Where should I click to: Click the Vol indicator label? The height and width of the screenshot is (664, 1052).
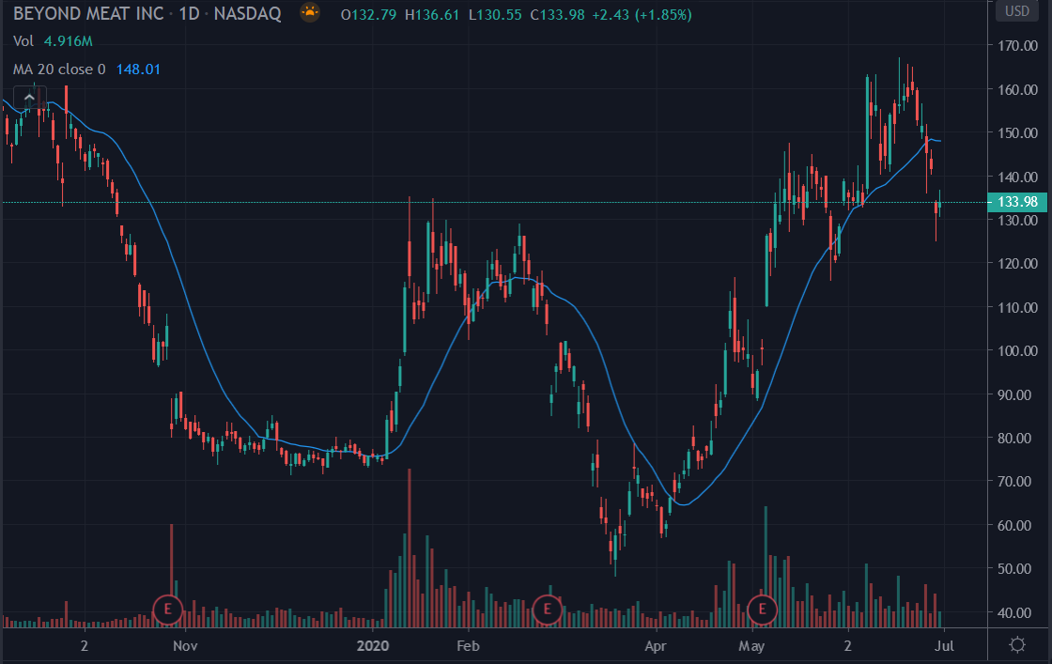(23, 41)
